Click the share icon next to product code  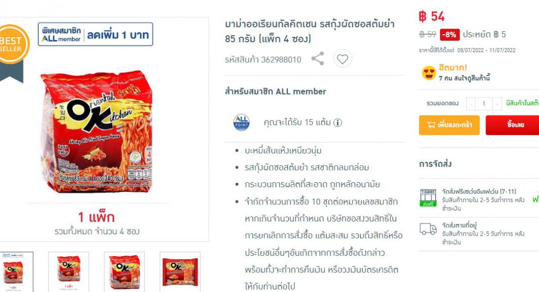317,58
